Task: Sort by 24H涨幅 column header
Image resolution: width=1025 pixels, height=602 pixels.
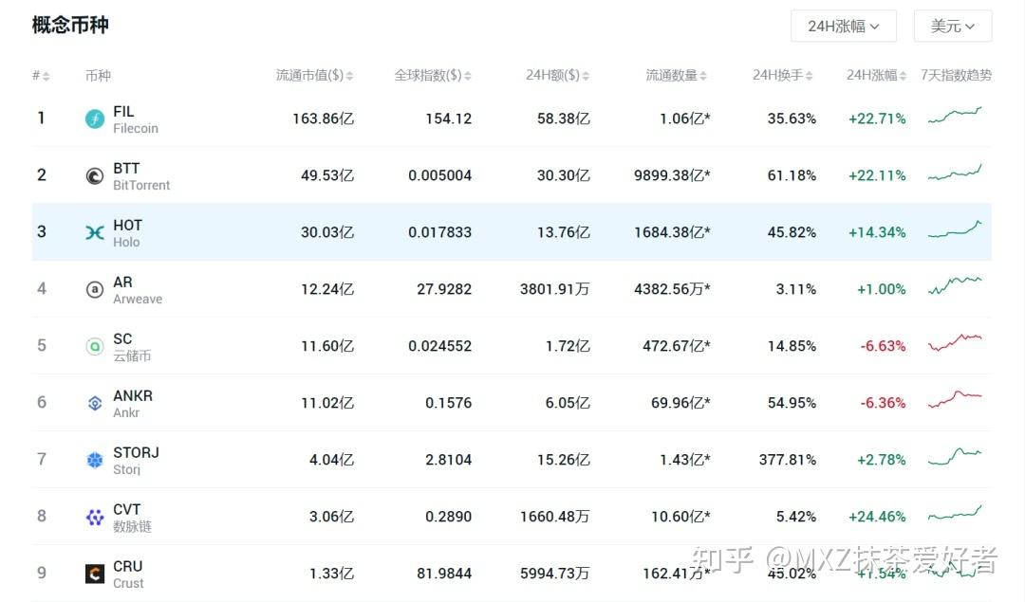Action: click(877, 76)
